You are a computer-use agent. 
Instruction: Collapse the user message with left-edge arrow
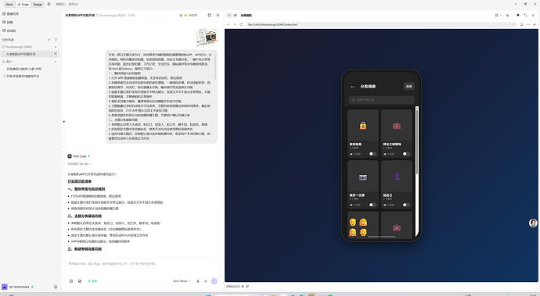[63, 122]
